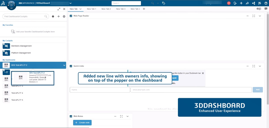Click the info icon in side panel

point(53,16)
